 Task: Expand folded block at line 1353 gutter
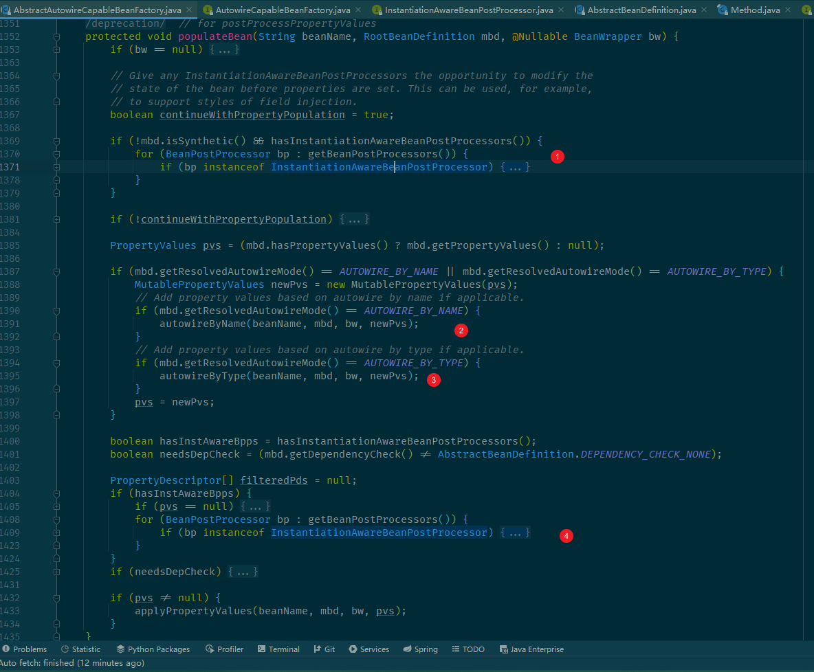coord(56,50)
